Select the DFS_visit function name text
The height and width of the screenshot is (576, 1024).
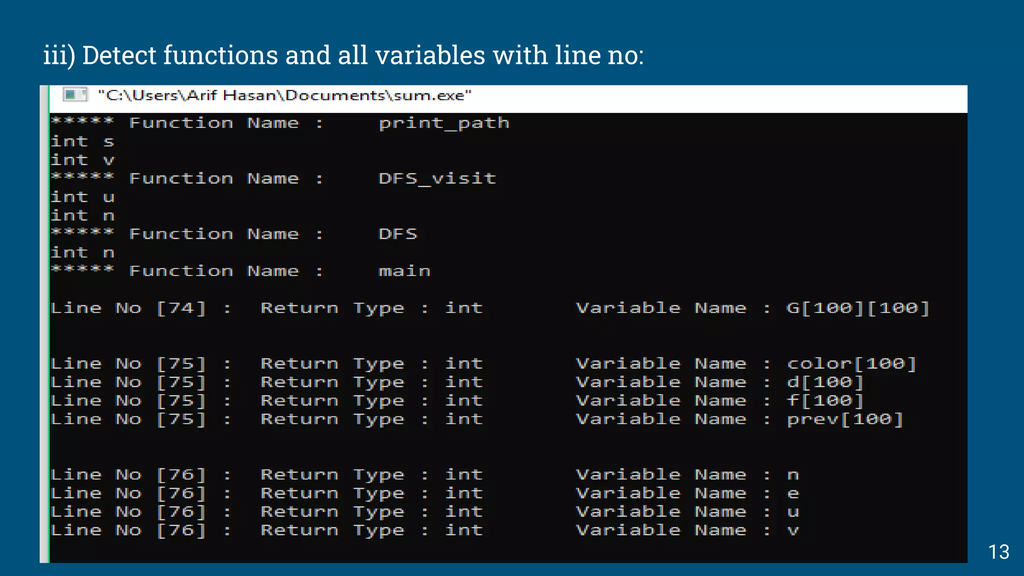[437, 178]
